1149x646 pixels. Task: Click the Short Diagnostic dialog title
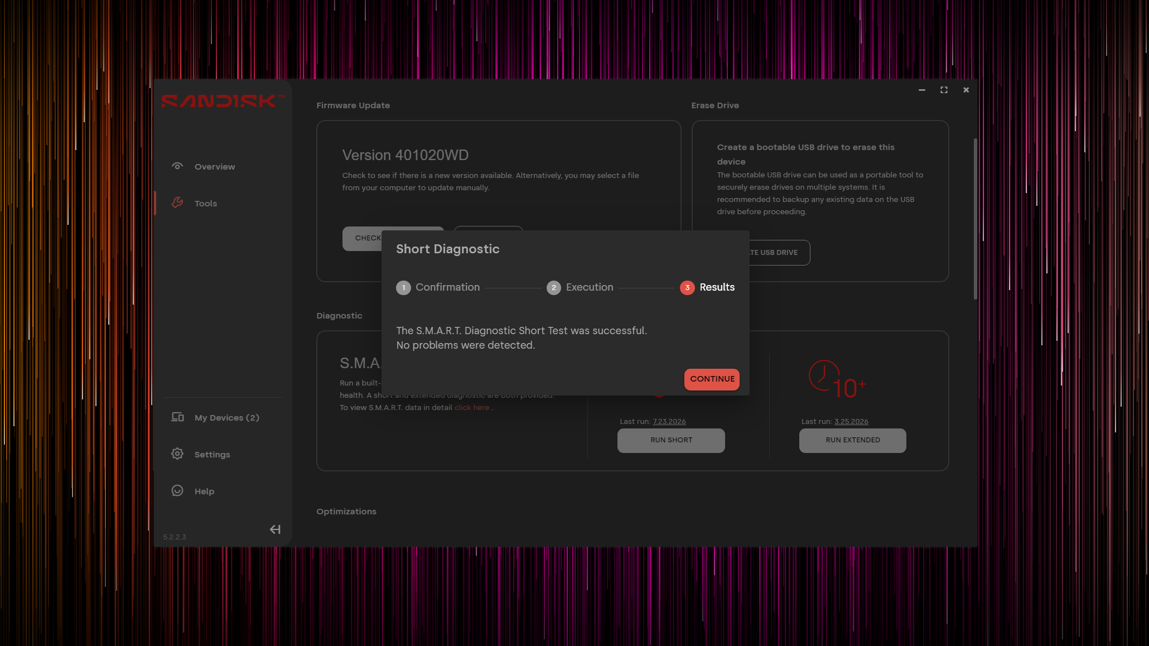448,249
